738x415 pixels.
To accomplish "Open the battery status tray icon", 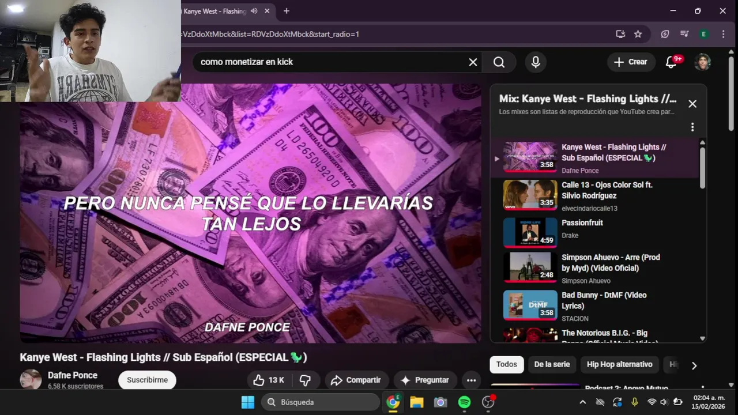I will pyautogui.click(x=678, y=402).
